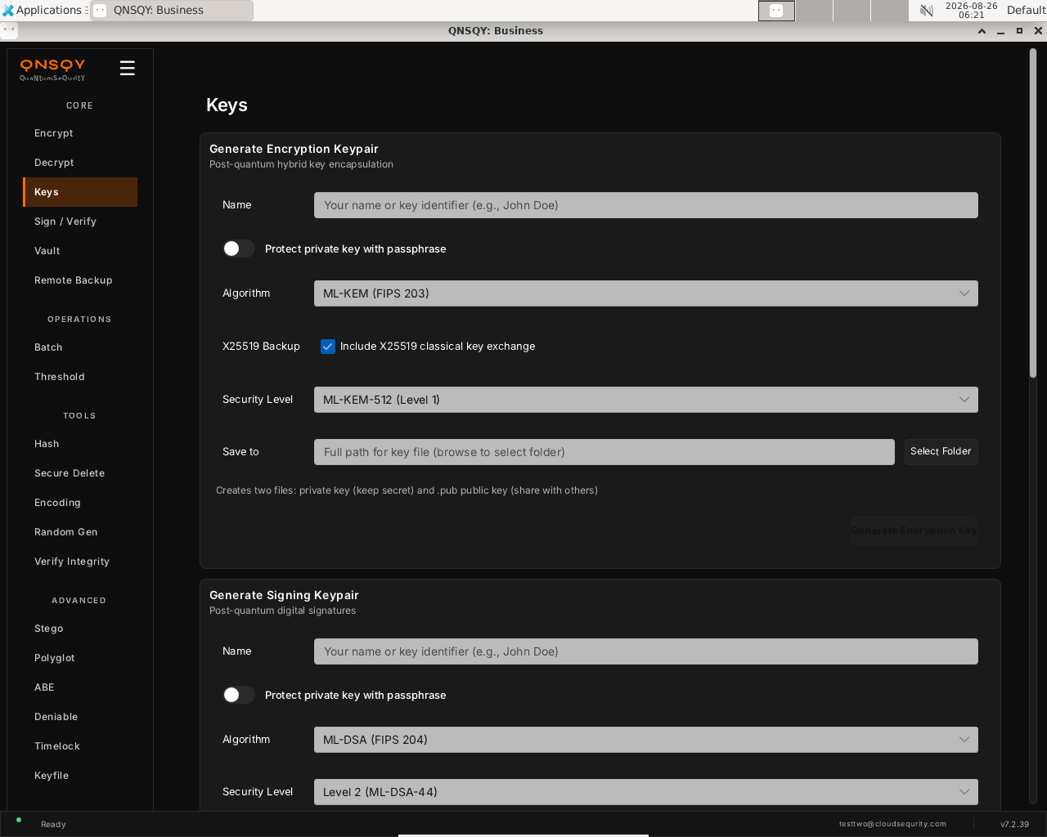Viewport: 1047px width, 837px height.
Task: Open Keyfile feature
Action: [80, 776]
